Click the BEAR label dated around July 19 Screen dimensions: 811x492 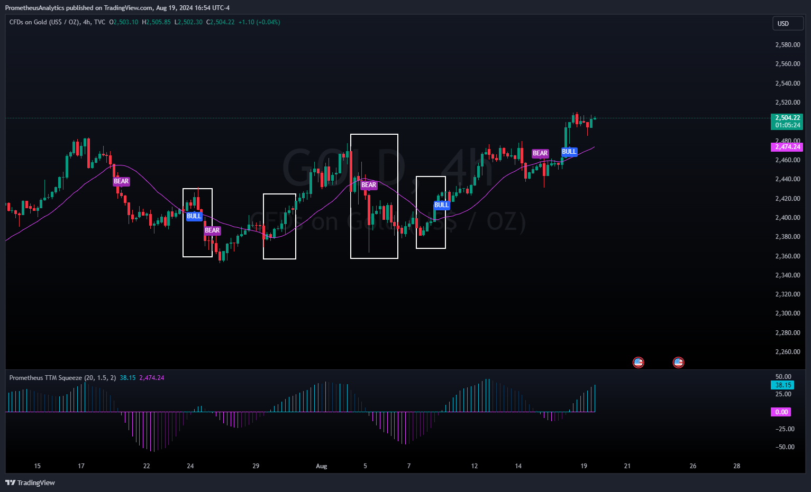[x=121, y=181]
